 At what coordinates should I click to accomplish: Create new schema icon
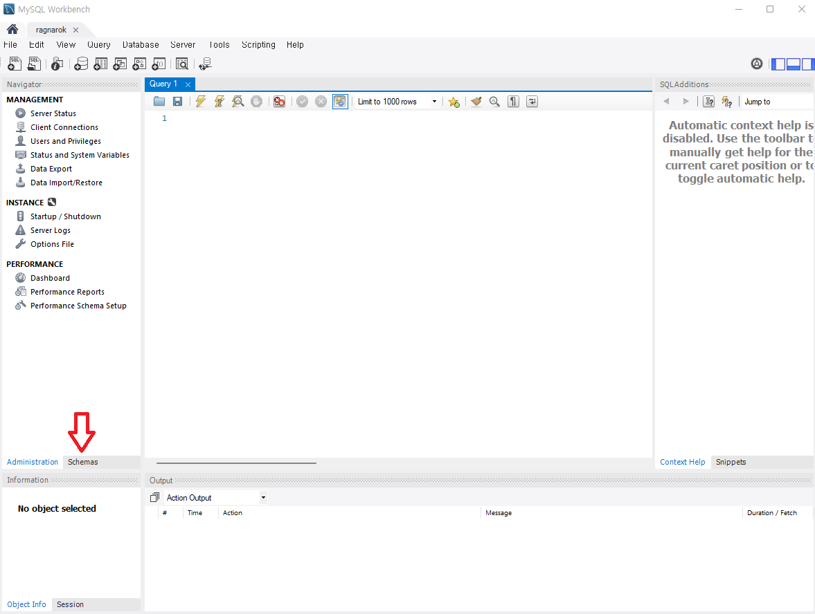pyautogui.click(x=81, y=64)
